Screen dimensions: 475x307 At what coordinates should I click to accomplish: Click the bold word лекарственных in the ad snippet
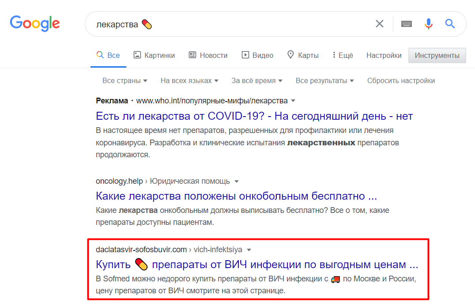pyautogui.click(x=321, y=142)
